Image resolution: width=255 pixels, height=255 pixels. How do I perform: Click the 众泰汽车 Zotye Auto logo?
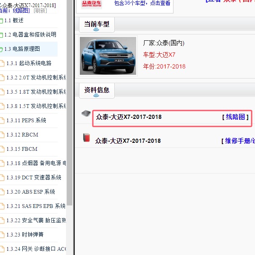click(92, 4)
